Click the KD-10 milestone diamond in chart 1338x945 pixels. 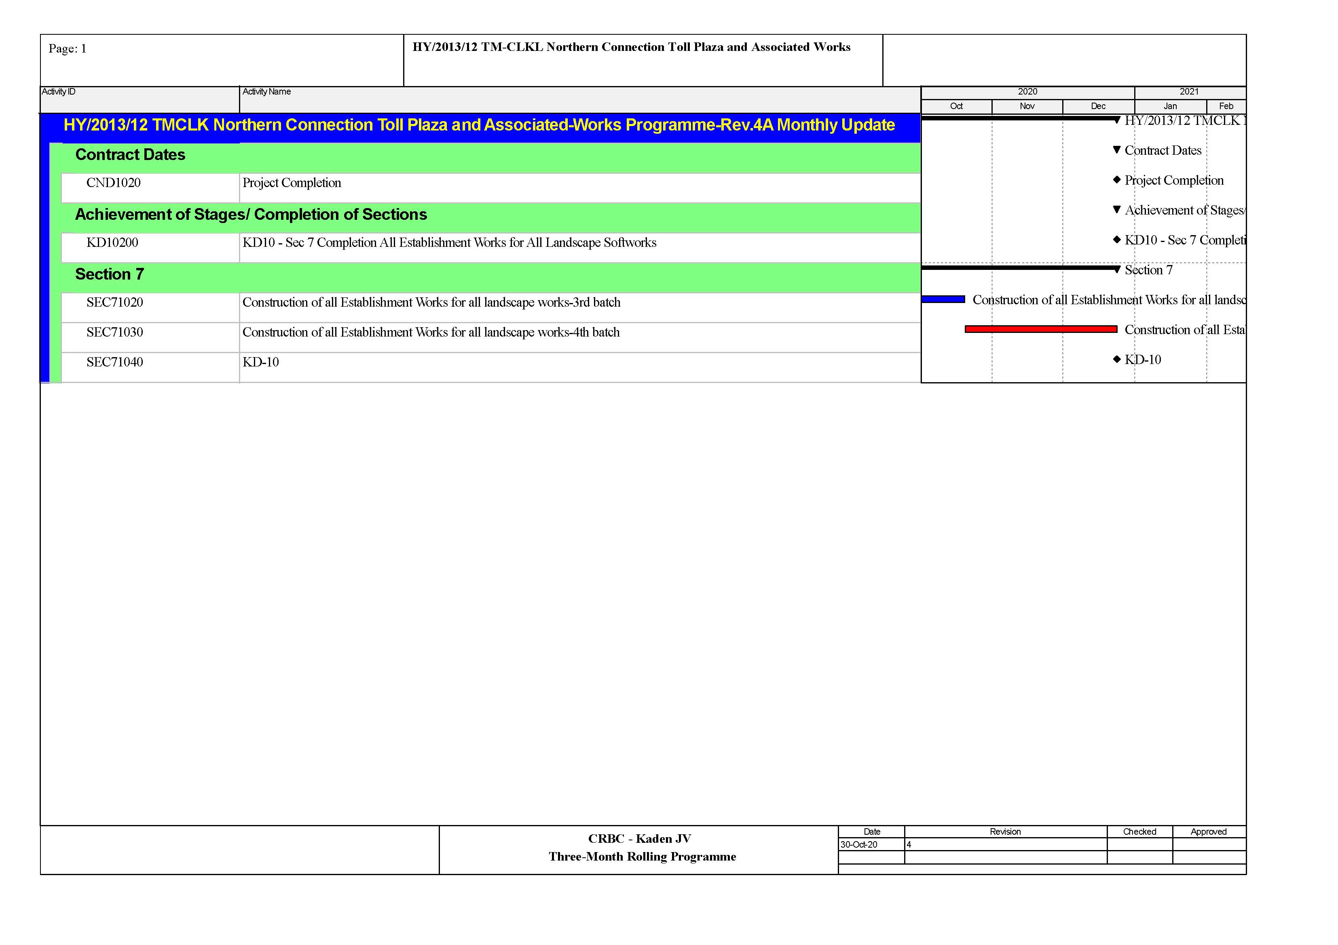point(1116,359)
